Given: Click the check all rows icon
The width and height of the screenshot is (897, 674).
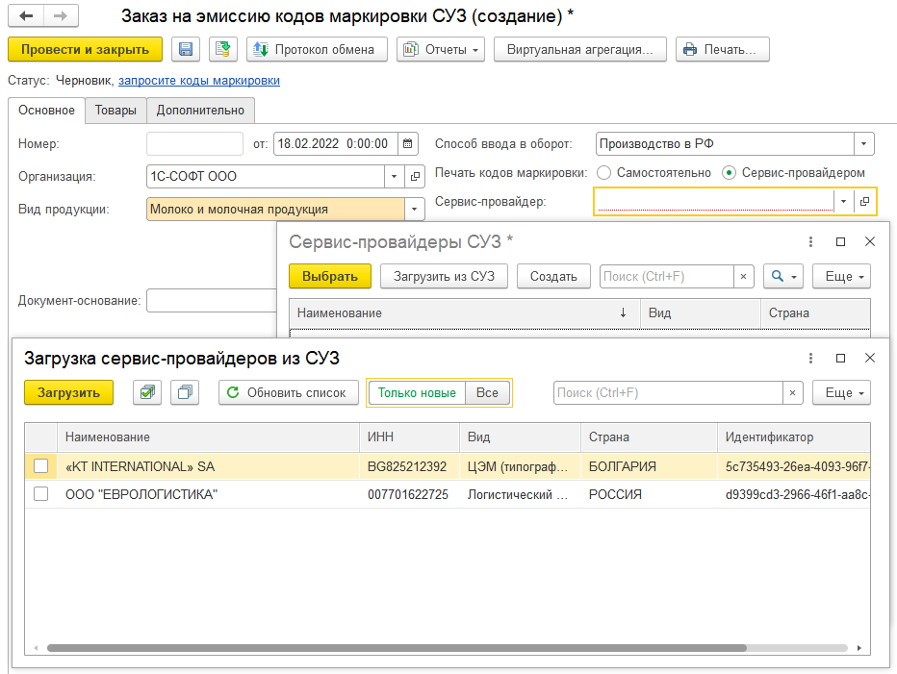Looking at the screenshot, I should click(x=146, y=392).
